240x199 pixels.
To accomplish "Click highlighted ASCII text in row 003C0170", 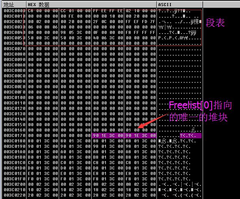I will [x=190, y=136].
